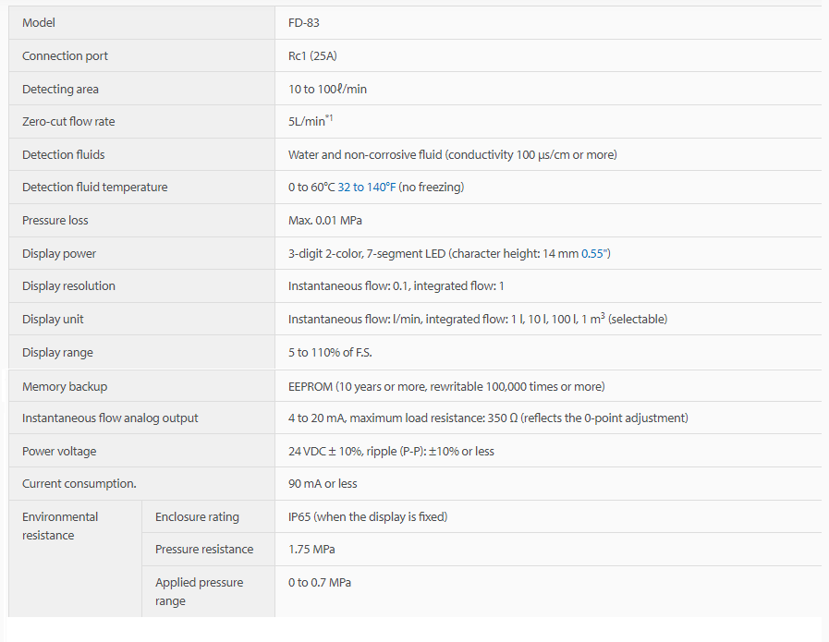
Task: Click the "Power voltage" row label
Action: tap(59, 452)
